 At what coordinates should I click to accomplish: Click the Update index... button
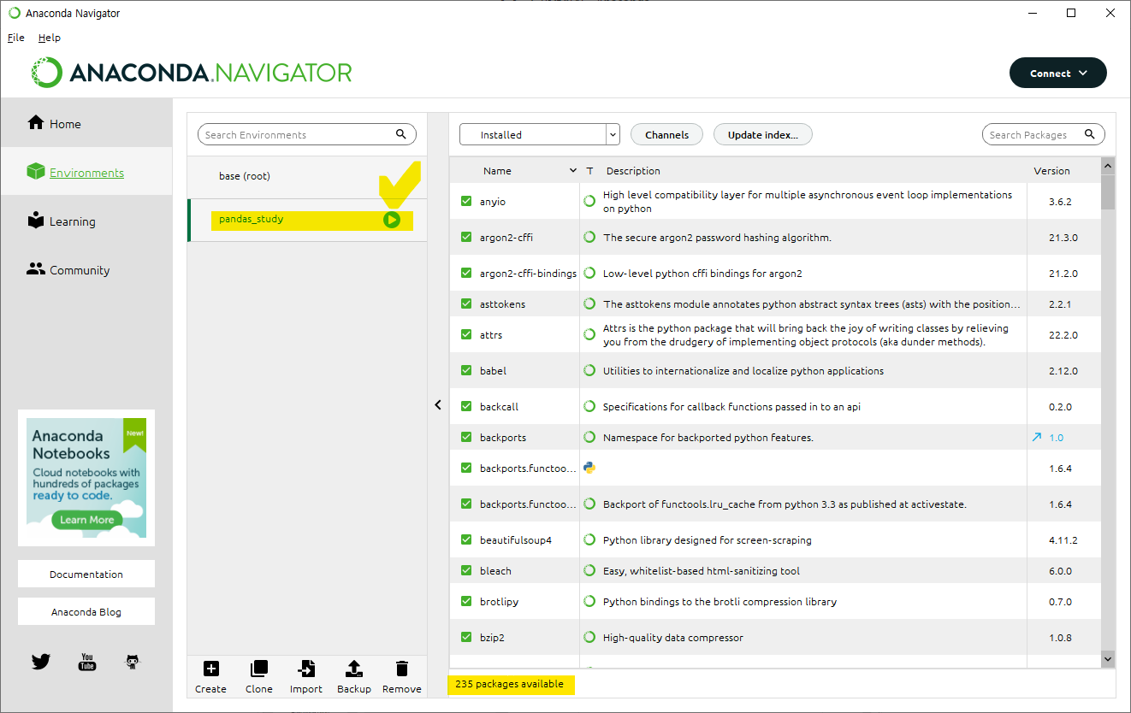(x=762, y=134)
